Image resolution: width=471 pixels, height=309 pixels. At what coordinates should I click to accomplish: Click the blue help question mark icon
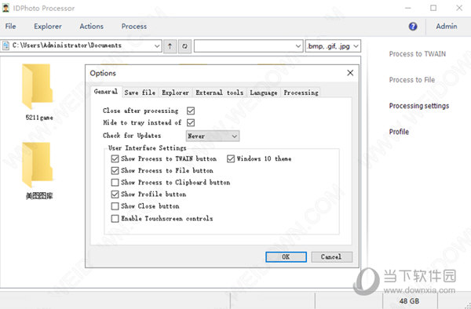(413, 27)
